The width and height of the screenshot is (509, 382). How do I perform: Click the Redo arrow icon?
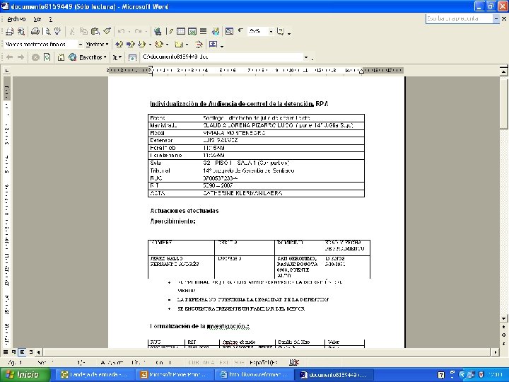tap(138, 31)
